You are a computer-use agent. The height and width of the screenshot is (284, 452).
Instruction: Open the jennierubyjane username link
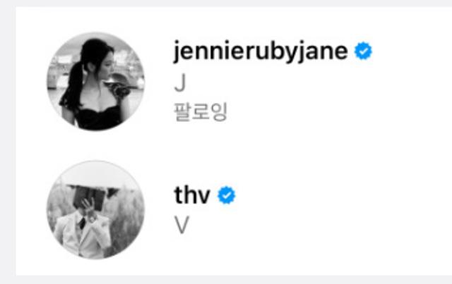(261, 51)
